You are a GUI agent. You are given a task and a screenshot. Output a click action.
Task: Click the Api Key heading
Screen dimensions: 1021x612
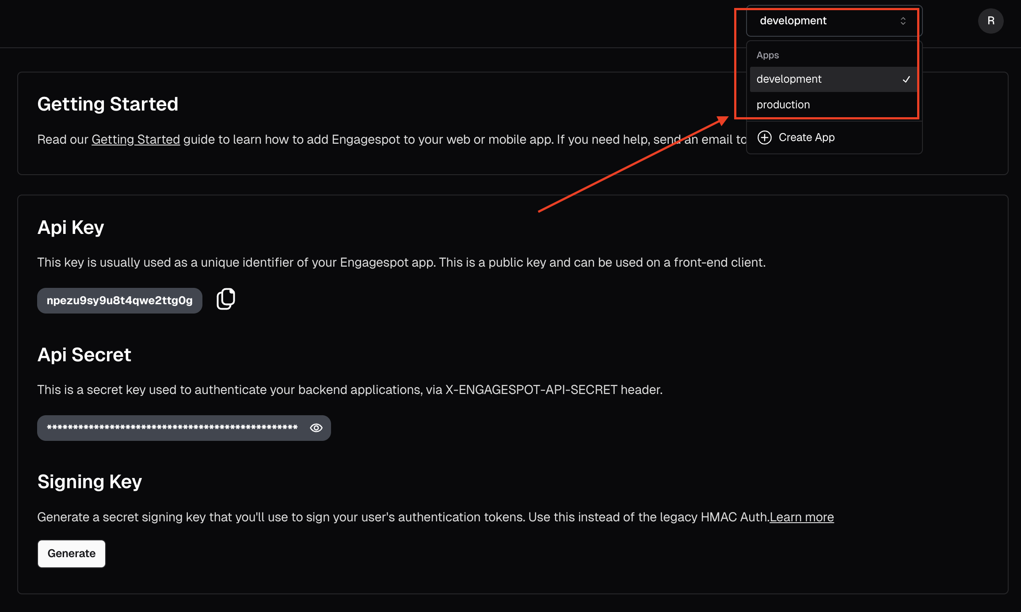click(71, 228)
